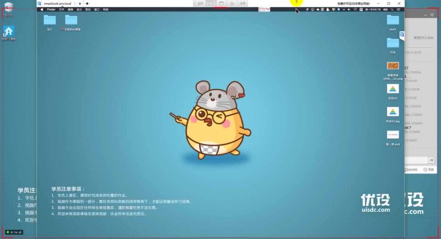Click the send arrow button in the background window
The height and width of the screenshot is (239, 441).
pos(431,160)
